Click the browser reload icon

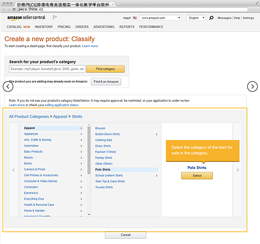(x=14, y=10)
